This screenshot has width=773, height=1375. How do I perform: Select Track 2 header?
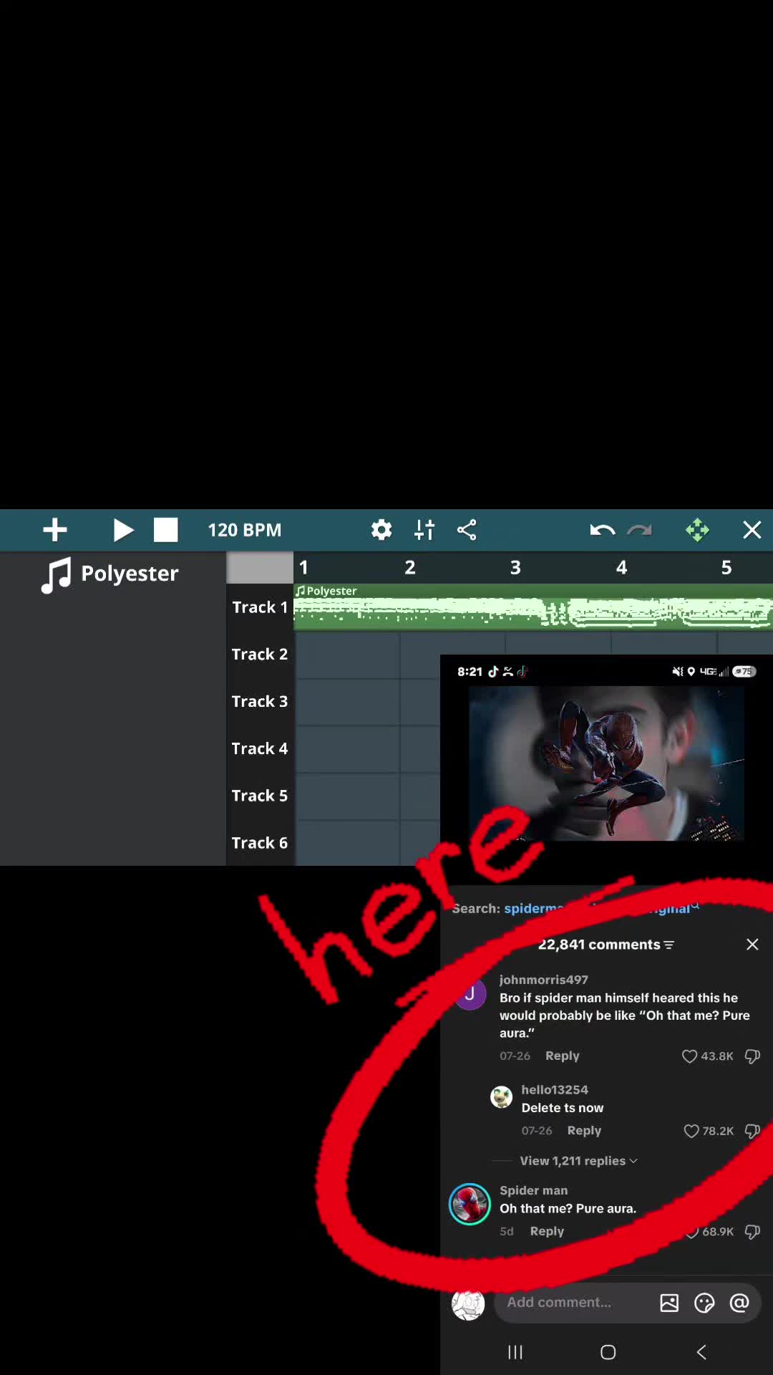point(260,655)
